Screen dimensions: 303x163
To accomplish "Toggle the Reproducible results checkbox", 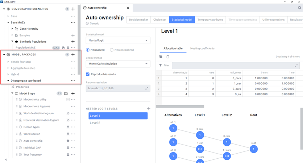I will 88,74.
